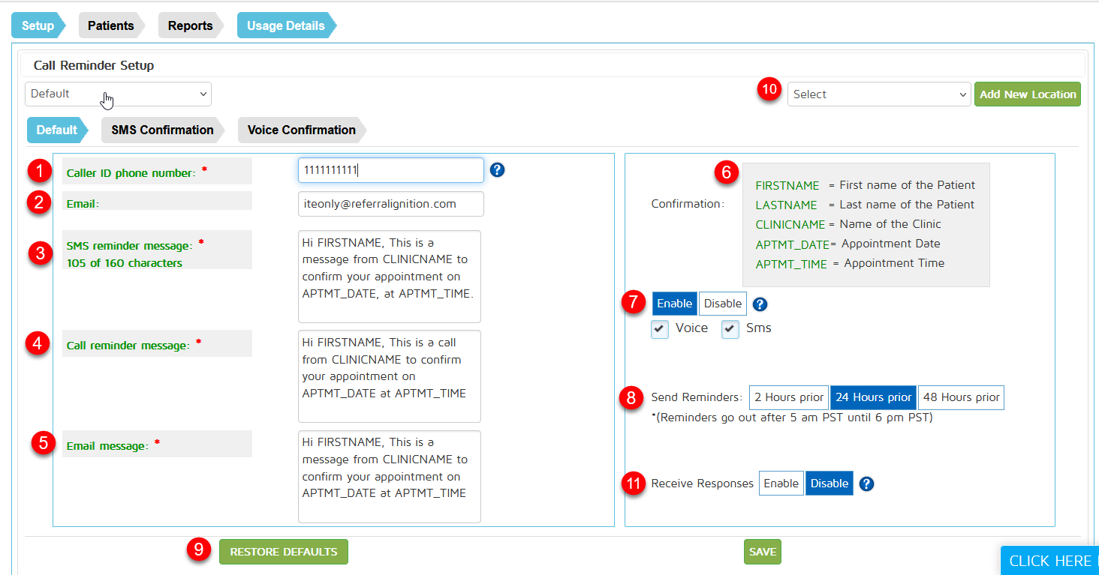Toggle the Voice checkbox
Screen dimensions: 1099x575
click(660, 329)
